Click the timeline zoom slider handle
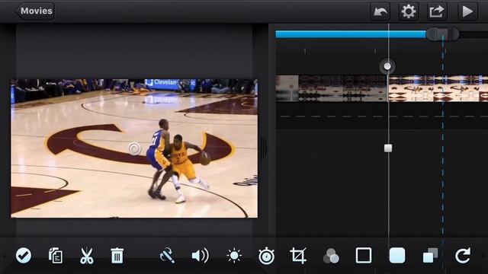488x274 pixels. [442, 34]
